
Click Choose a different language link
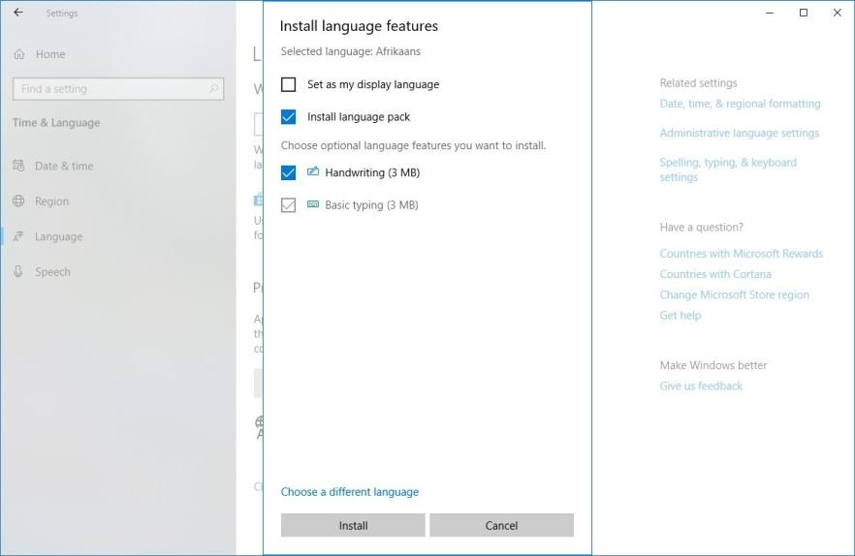[x=350, y=492]
